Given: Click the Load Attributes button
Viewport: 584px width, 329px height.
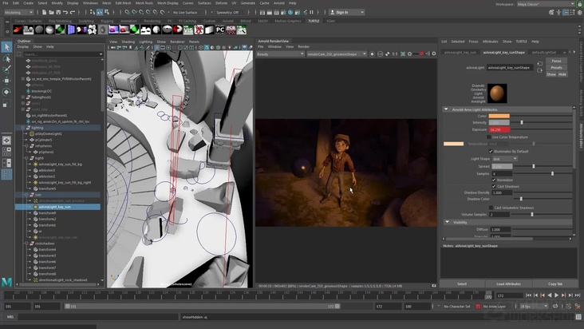Looking at the screenshot, I should 508,284.
